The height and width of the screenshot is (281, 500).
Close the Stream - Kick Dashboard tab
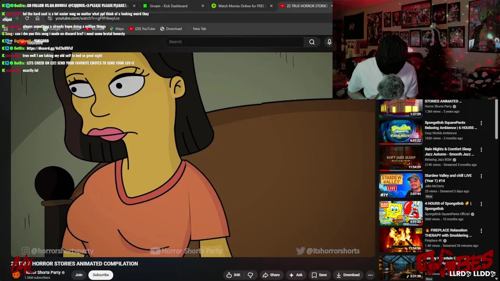click(x=203, y=6)
